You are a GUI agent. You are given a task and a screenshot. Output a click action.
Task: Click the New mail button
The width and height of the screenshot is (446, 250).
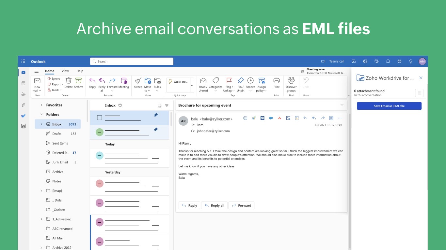tap(37, 85)
